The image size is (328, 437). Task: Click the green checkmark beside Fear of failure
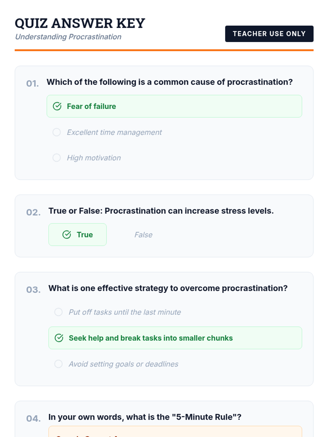(57, 106)
